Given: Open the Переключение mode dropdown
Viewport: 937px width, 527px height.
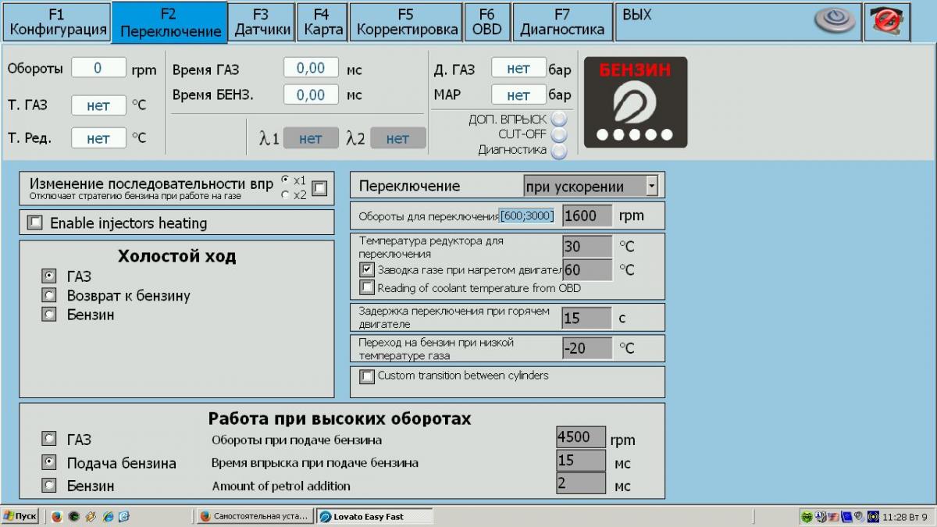Looking at the screenshot, I should point(651,187).
